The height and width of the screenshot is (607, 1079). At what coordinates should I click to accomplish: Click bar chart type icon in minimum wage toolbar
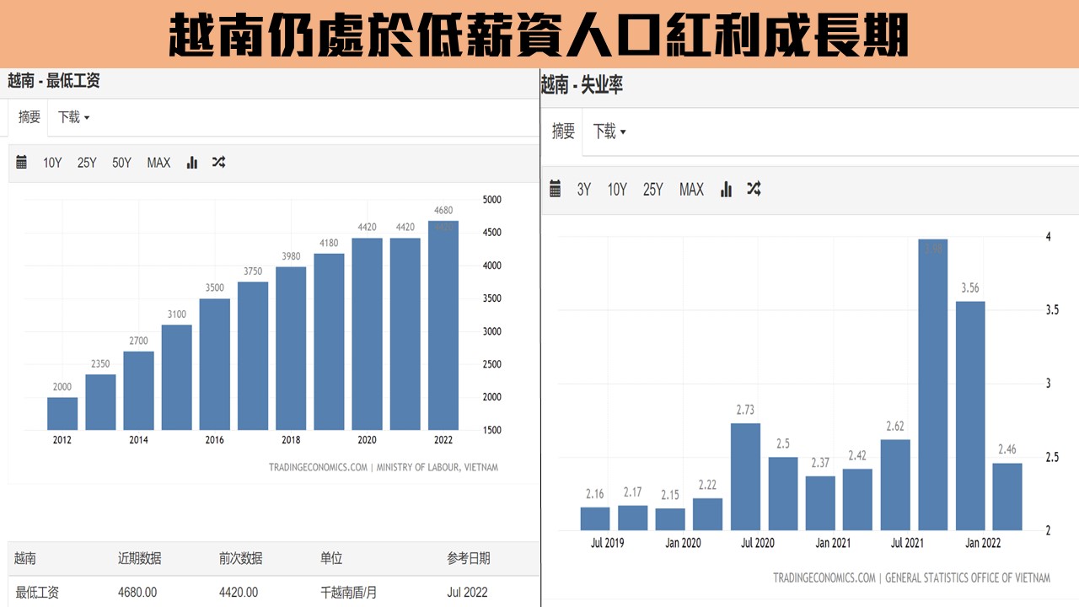[192, 163]
